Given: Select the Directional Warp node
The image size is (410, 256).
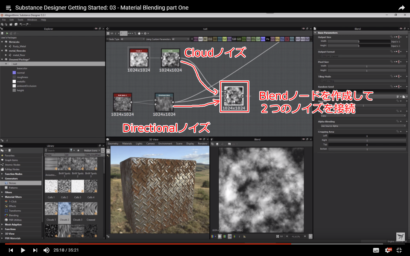Looking at the screenshot, I should tap(164, 102).
